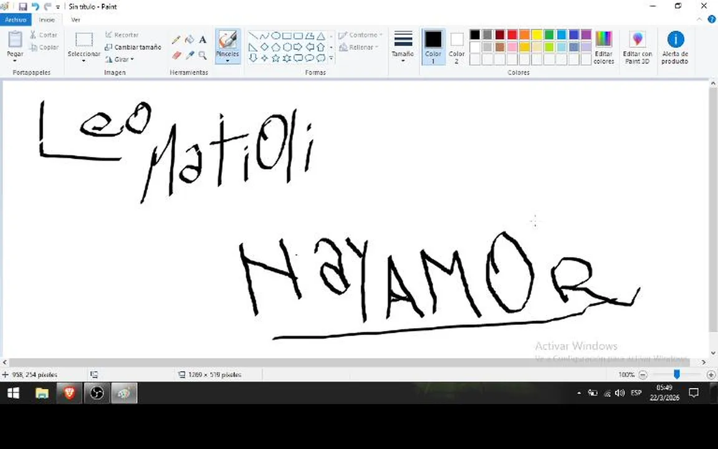Switch to the Ver ribbon tab
The width and height of the screenshot is (718, 449).
point(75,20)
